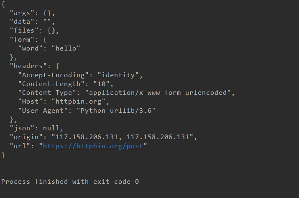Image resolution: width=299 pixels, height=198 pixels.
Task: Click the "Host" header name
Action: tap(30, 102)
